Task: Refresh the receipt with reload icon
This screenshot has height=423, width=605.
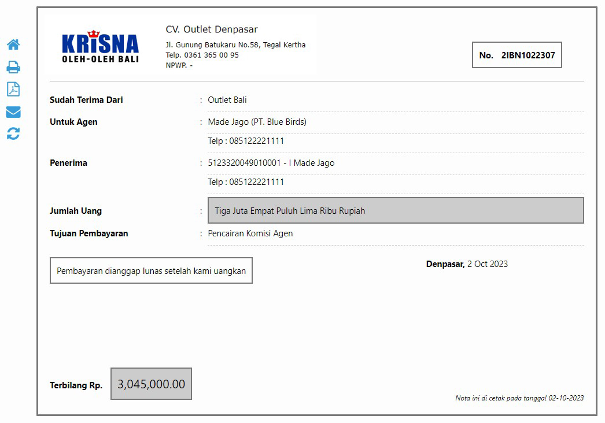Action: coord(13,133)
